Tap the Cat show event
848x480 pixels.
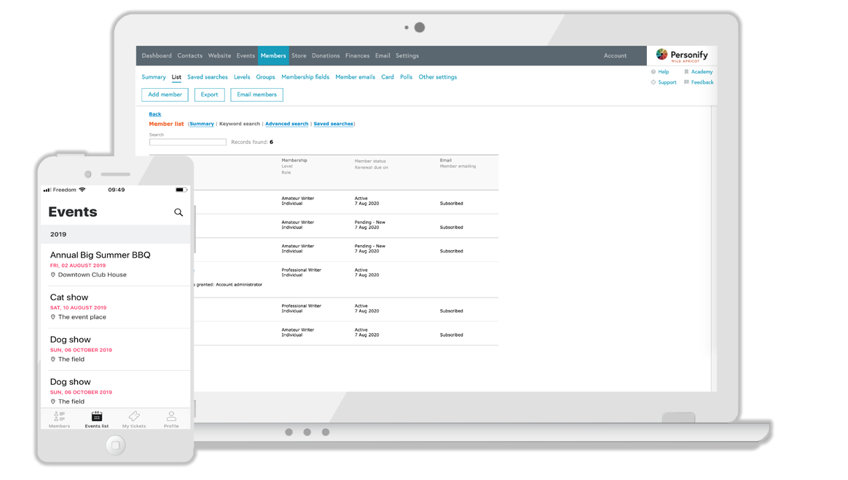click(x=117, y=307)
